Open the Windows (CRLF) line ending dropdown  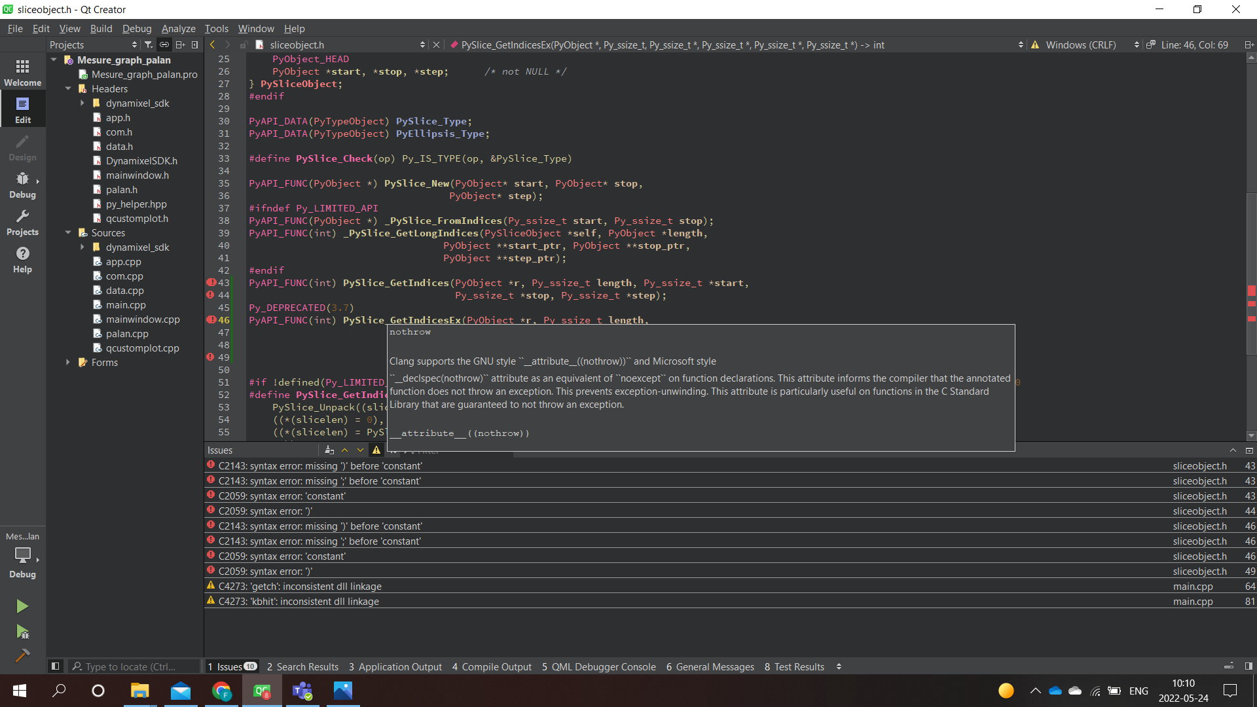pos(1137,45)
